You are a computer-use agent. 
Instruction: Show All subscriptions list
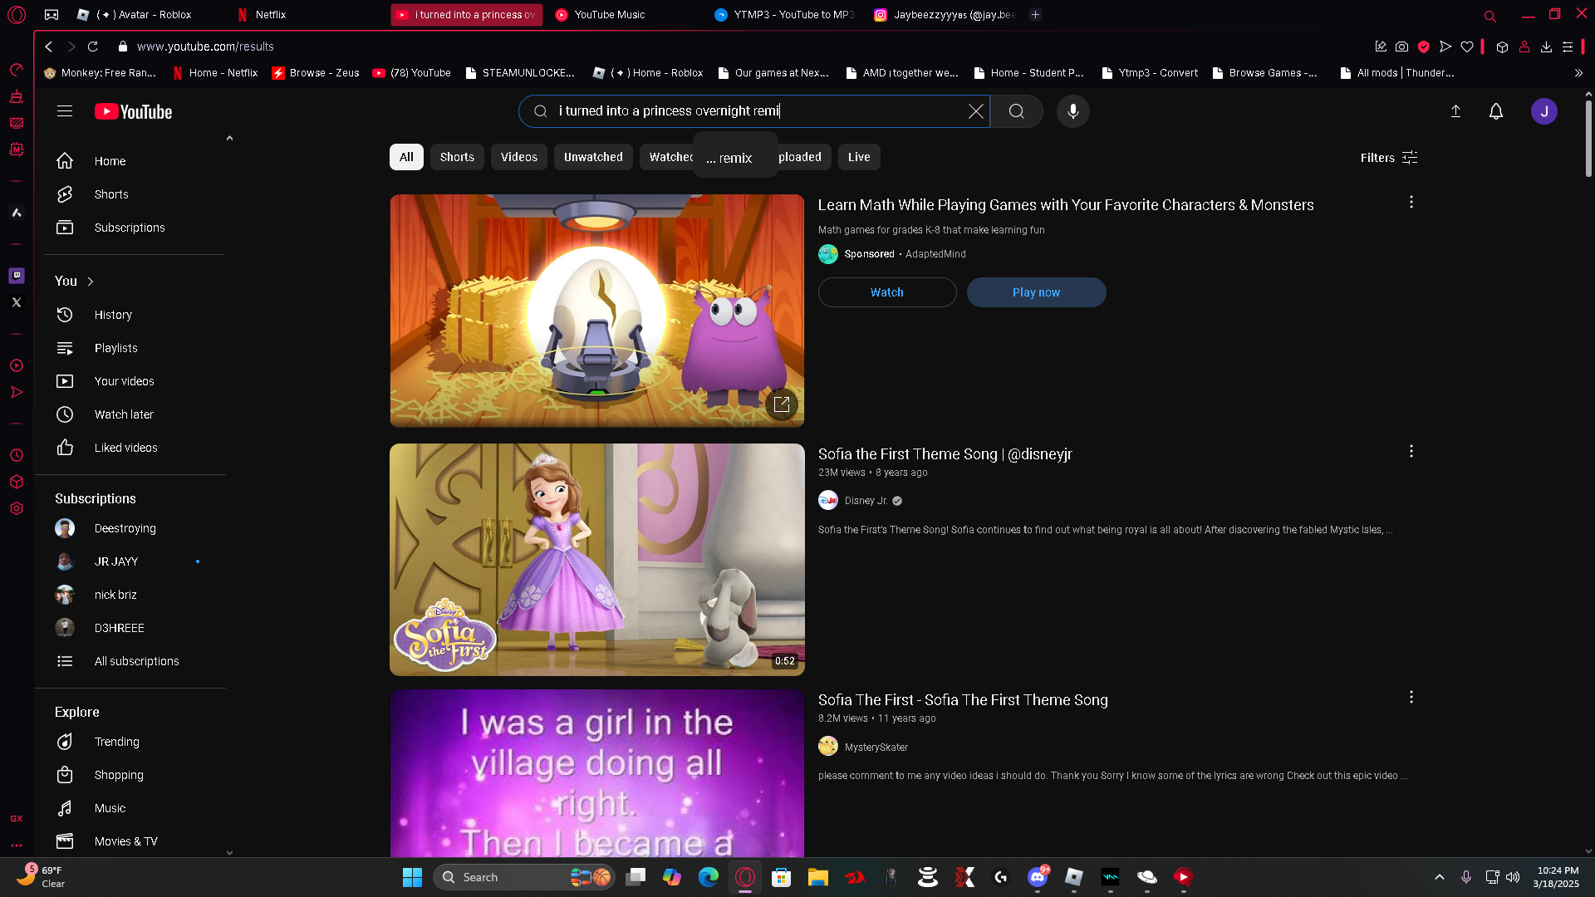[133, 661]
